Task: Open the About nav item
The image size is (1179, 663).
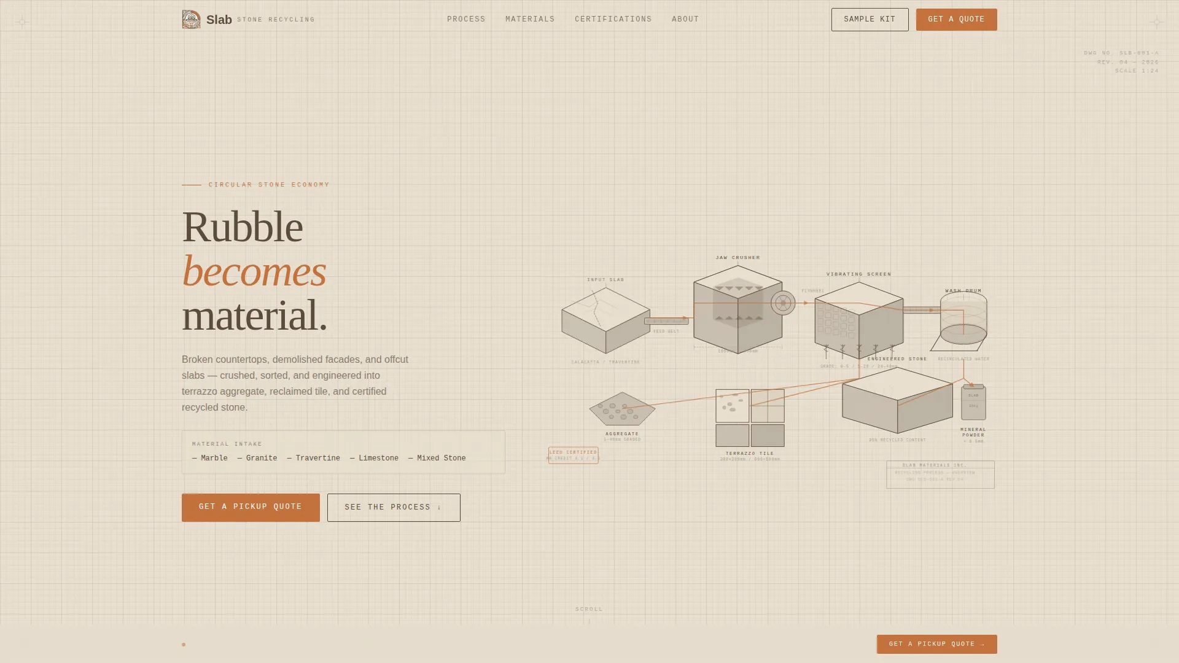Action: coord(685,20)
